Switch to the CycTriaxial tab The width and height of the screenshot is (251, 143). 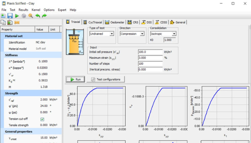click(x=93, y=22)
